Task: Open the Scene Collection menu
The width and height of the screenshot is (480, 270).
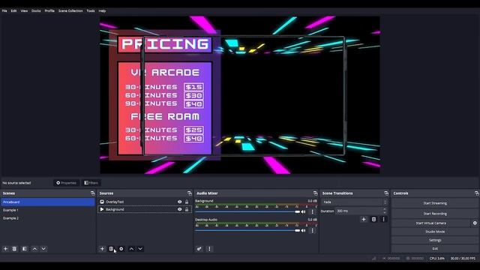Action: pos(70,10)
